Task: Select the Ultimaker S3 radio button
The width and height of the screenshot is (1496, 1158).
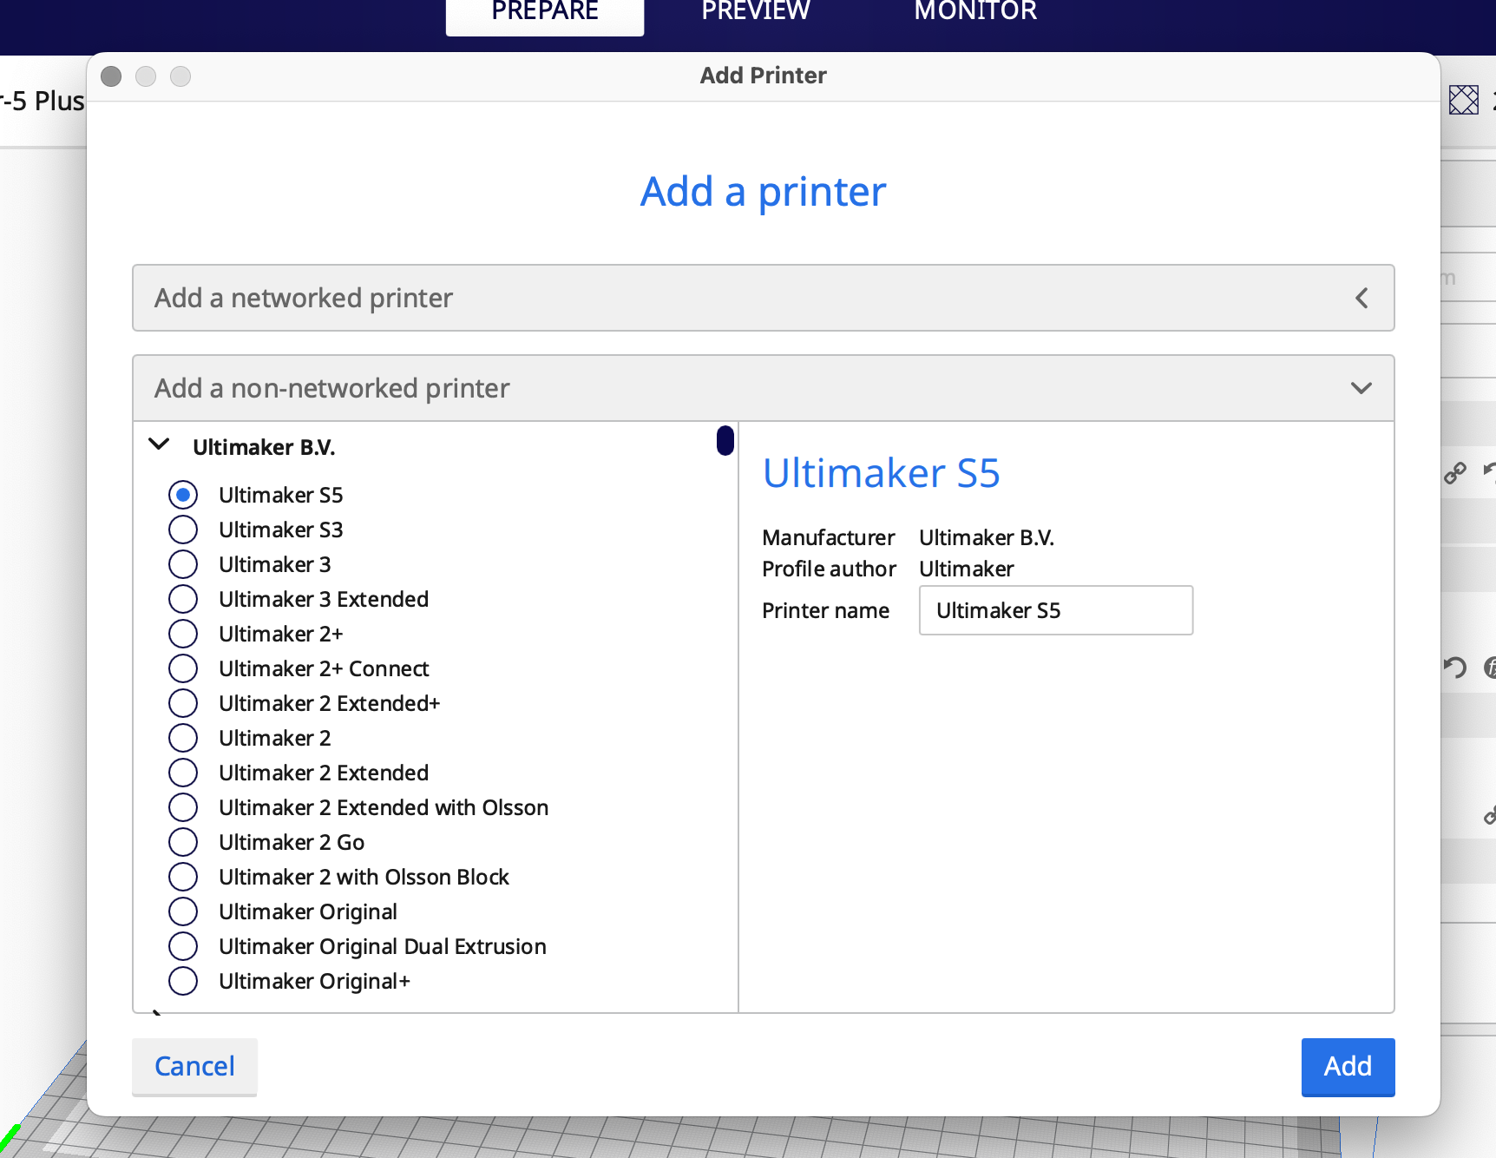Action: [183, 530]
